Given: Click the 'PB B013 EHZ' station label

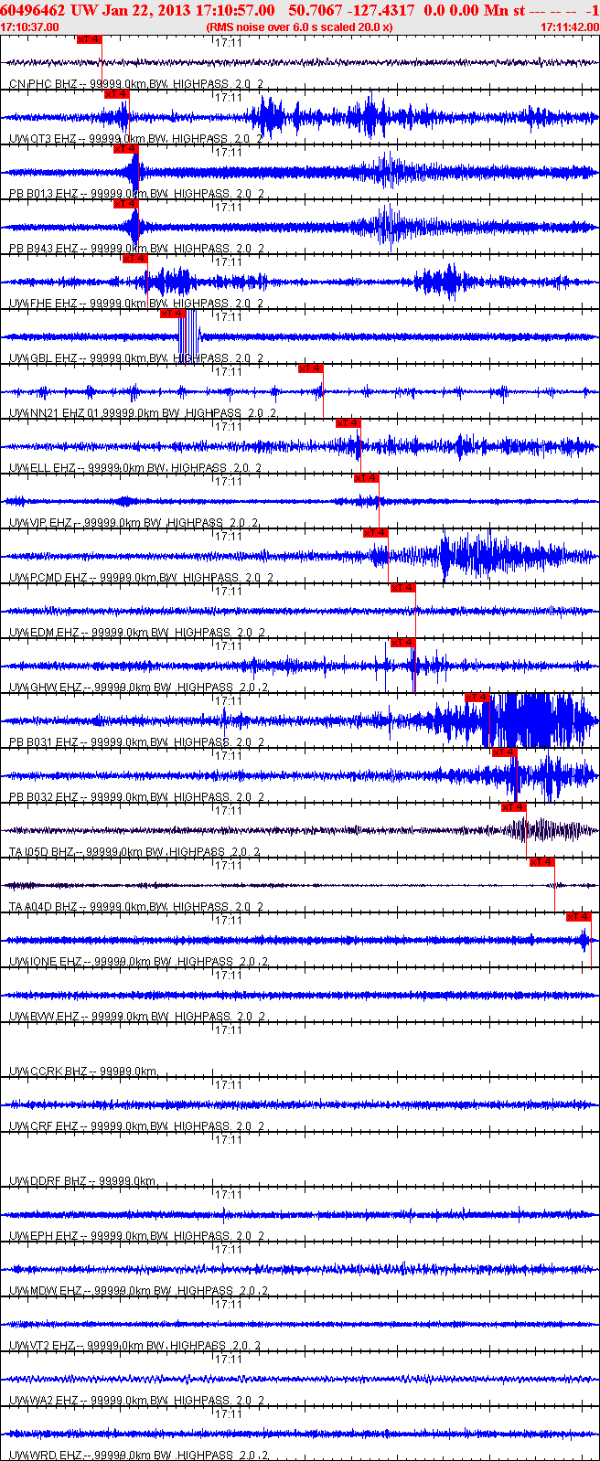Looking at the screenshot, I should point(44,194).
